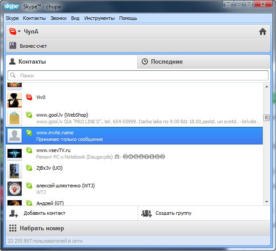Viewport: 276px width, 251px height.
Task: Click Добавить контакт button
Action: [x=72, y=213]
